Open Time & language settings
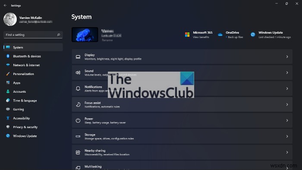 (x=33, y=100)
